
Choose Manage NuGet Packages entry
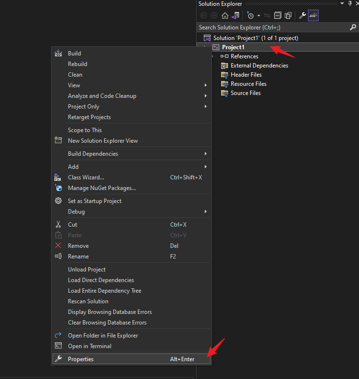(x=132, y=188)
